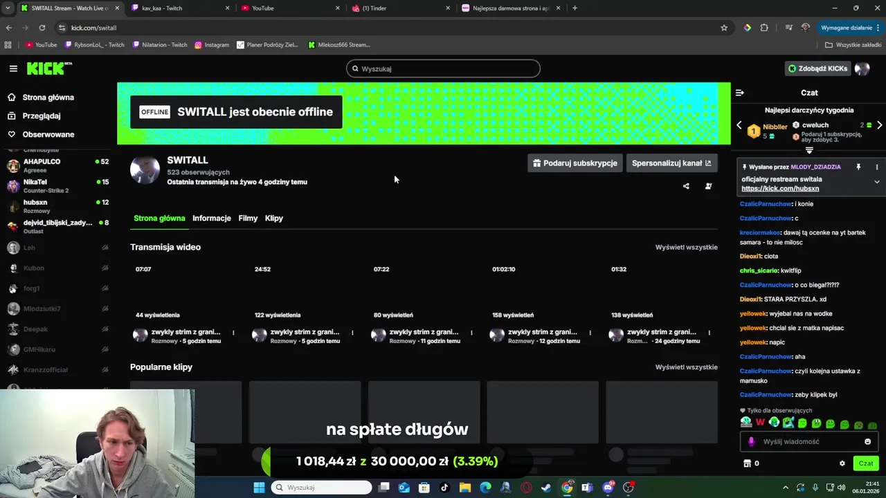Collapse the chat panel arrow icon
Screen dimensions: 886x498
click(x=739, y=93)
